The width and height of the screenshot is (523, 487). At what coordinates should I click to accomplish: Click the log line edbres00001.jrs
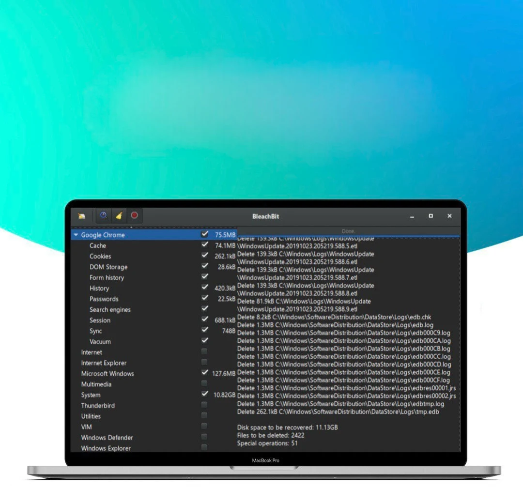[x=346, y=388]
